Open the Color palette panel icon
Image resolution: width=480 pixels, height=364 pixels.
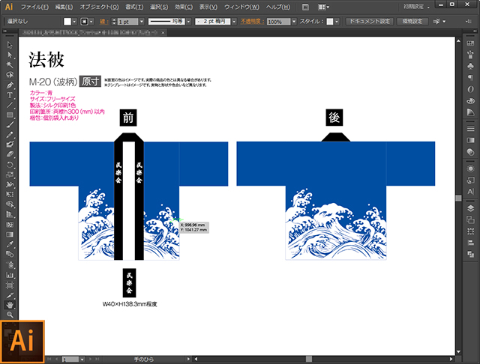point(470,100)
